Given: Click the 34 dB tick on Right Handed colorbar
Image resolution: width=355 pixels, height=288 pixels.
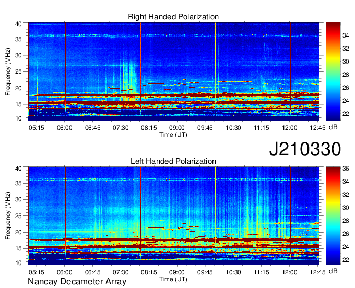Looking at the screenshot, I should click(346, 35).
